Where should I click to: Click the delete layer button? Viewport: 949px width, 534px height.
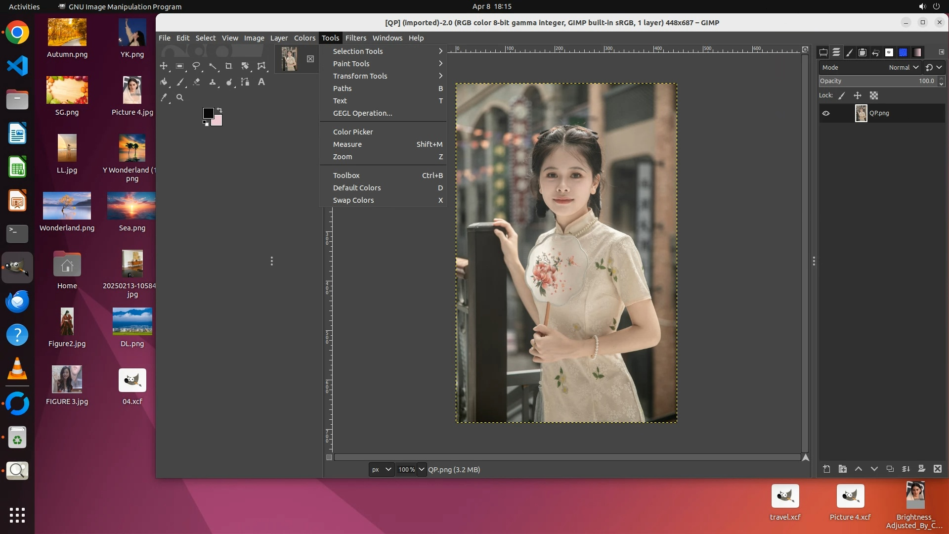pos(938,469)
